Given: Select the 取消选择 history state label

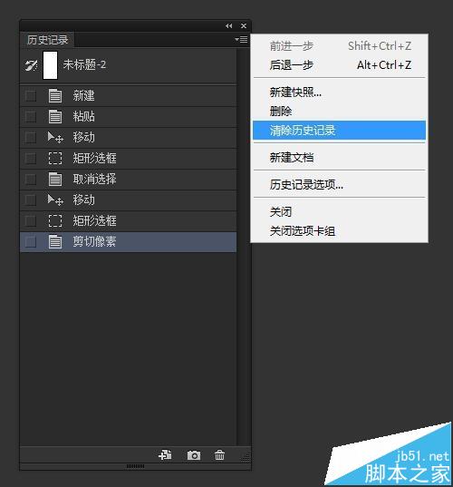Looking at the screenshot, I should (94, 180).
